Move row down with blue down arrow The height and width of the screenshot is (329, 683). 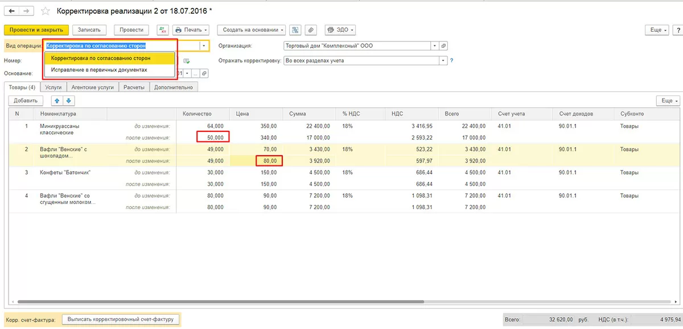68,101
